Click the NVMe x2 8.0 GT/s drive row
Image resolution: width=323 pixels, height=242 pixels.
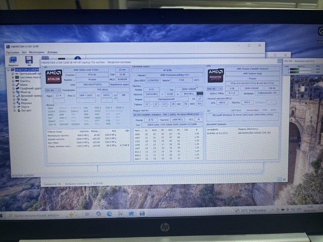pyautogui.click(x=242, y=133)
